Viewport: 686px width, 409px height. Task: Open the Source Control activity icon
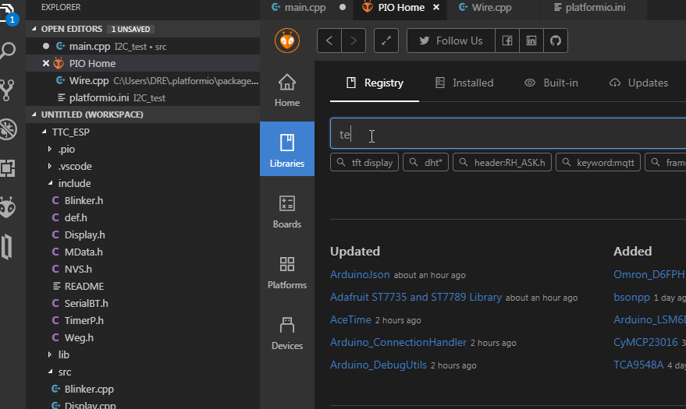tap(8, 90)
